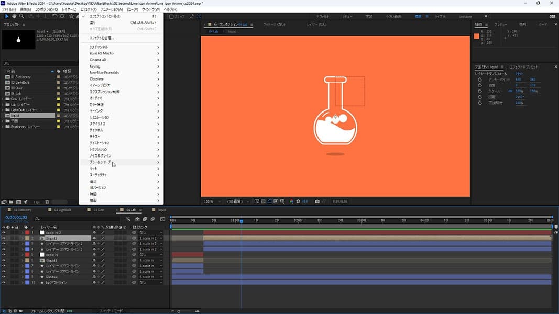Click the Selection arrow tool

click(7, 16)
